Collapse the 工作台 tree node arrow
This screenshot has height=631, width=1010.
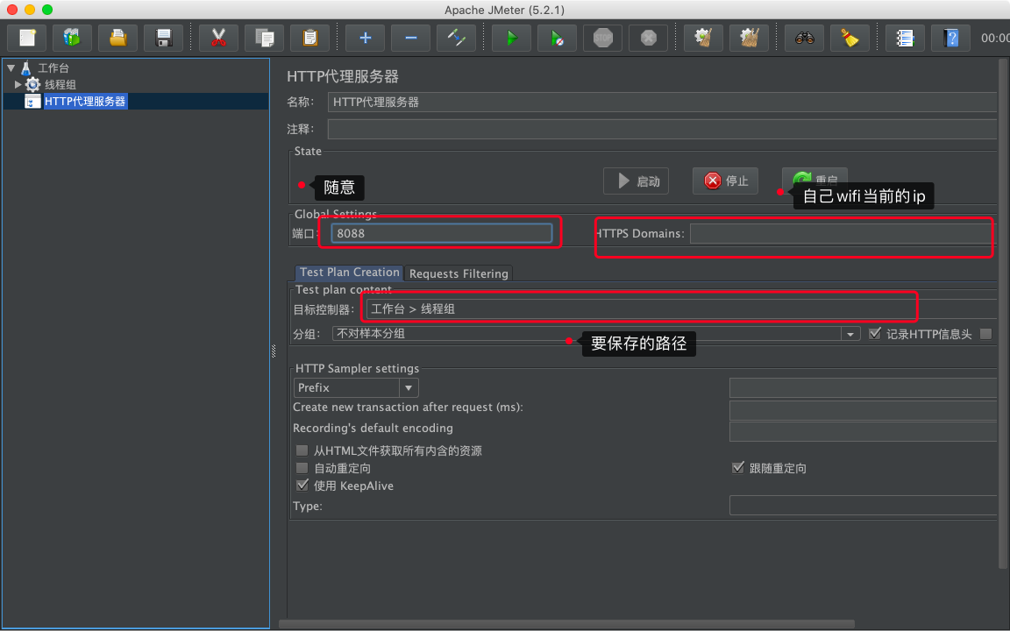tap(11, 67)
